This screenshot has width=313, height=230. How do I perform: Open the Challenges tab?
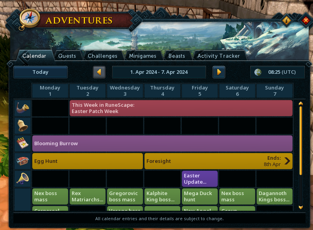(x=103, y=56)
